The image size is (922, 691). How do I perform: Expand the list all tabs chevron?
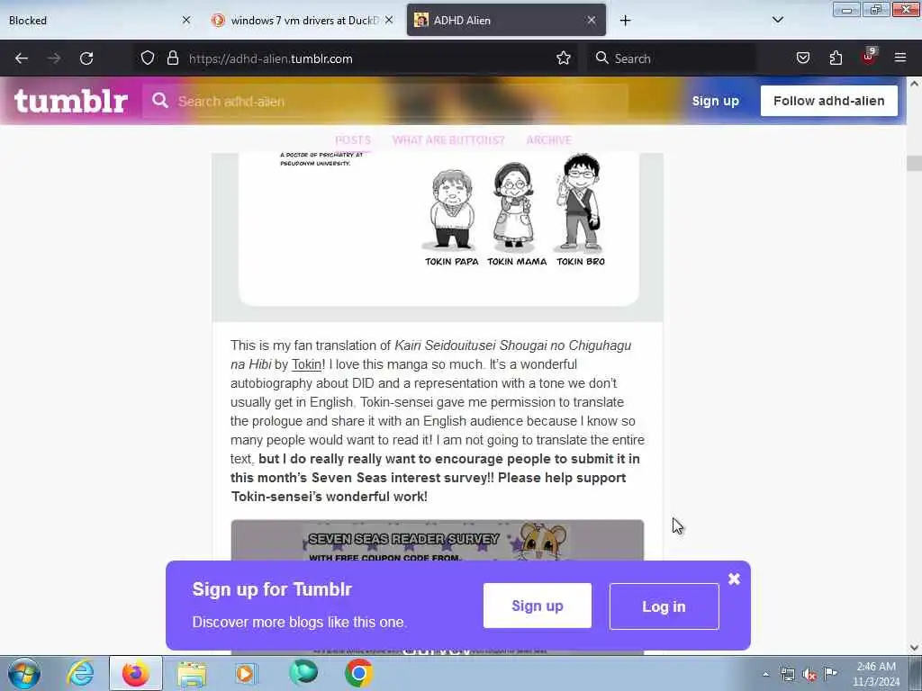point(777,20)
